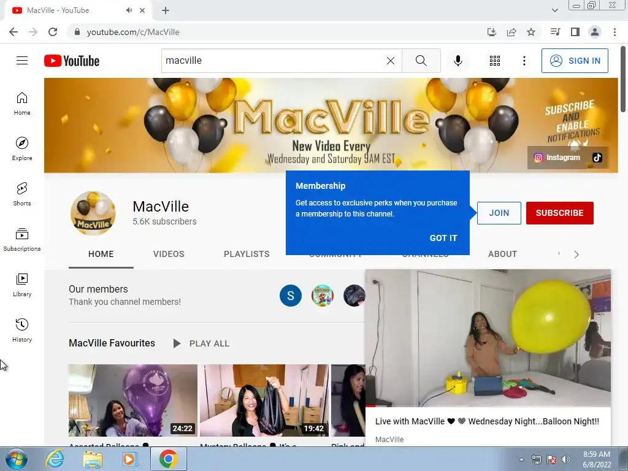Go to Home in the sidebar
The width and height of the screenshot is (628, 471).
pos(22,104)
